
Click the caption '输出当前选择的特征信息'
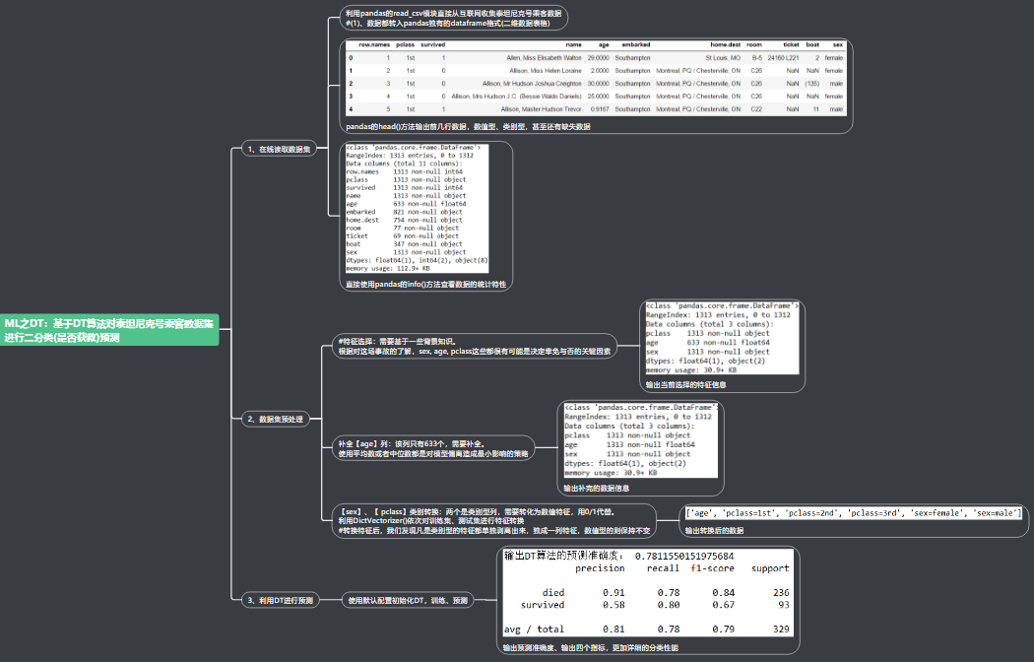tap(685, 384)
